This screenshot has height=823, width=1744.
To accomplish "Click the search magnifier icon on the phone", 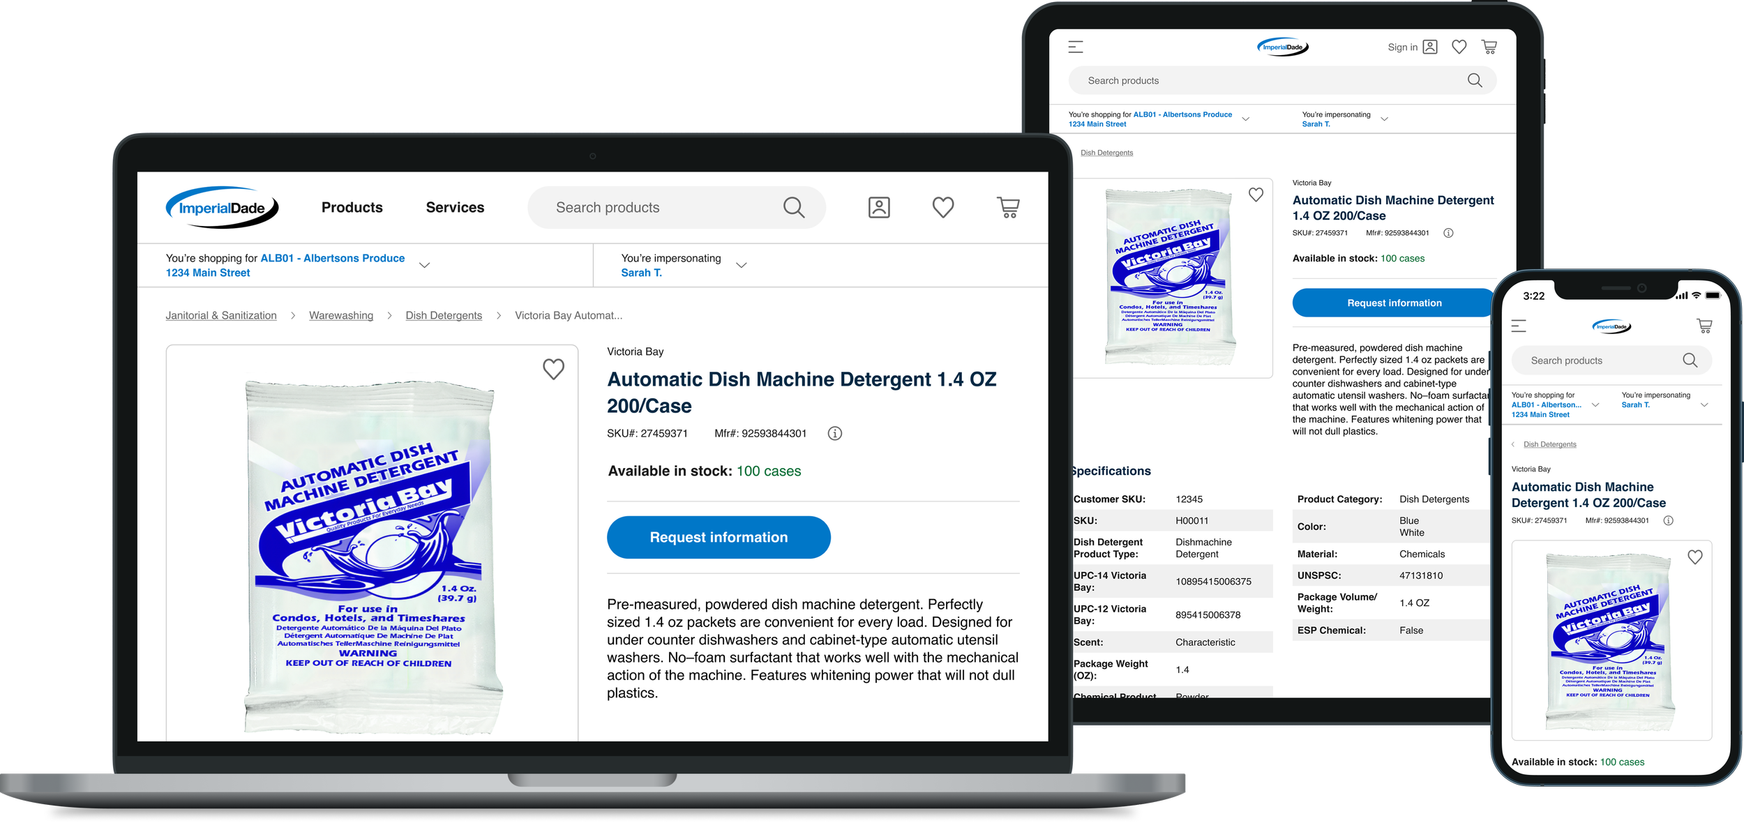I will [x=1690, y=360].
